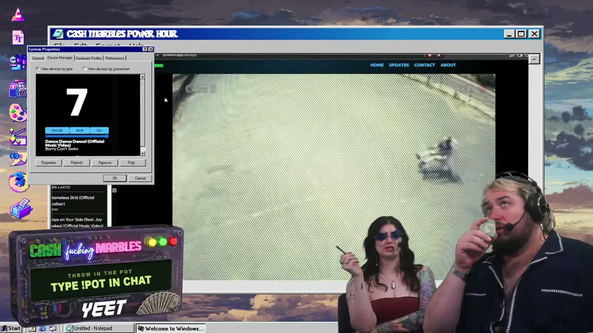Open the multimedia camera desktop icon
593x333 pixels.
[18, 62]
